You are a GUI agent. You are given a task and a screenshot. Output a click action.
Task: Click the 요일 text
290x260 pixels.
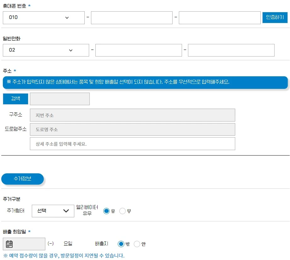tap(68, 244)
